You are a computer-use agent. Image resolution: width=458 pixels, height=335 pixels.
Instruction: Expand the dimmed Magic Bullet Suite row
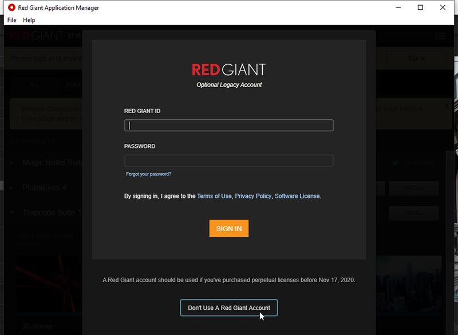[11, 163]
